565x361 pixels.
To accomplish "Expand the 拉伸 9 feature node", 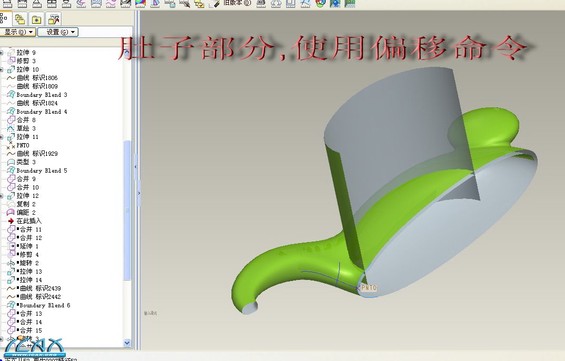I will [x=2, y=53].
